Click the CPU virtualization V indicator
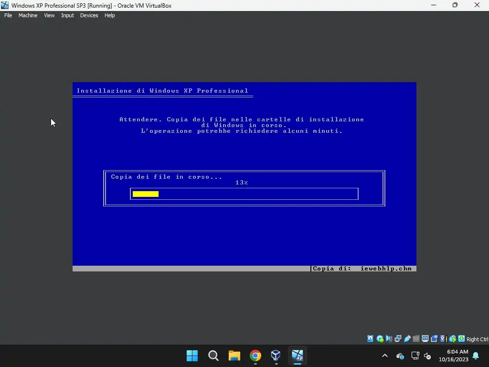Viewport: 489px width, 367px height. point(442,339)
